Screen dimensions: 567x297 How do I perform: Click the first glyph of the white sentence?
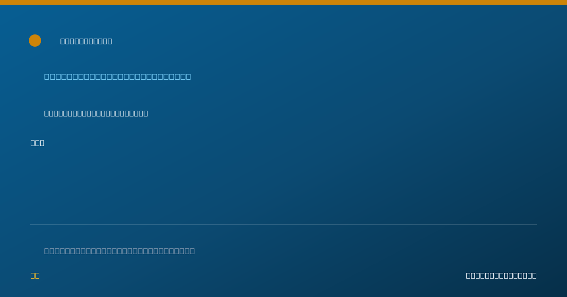47,113
